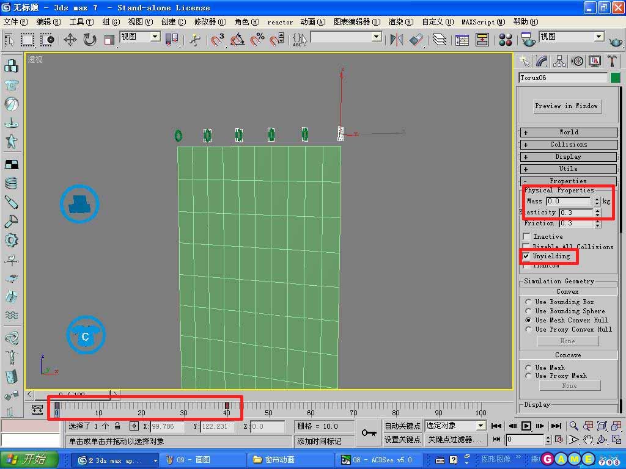
Task: Click the reactor Spring icon
Action: coord(11,183)
